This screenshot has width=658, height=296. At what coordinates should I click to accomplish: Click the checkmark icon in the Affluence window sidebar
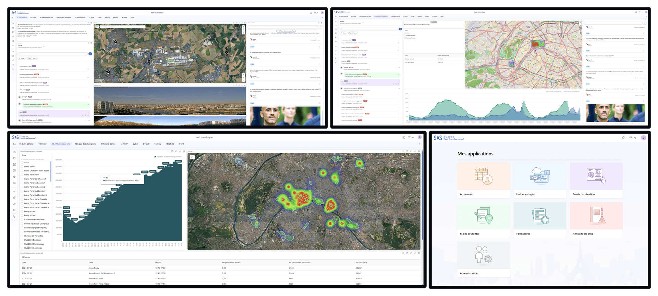pyautogui.click(x=14, y=192)
